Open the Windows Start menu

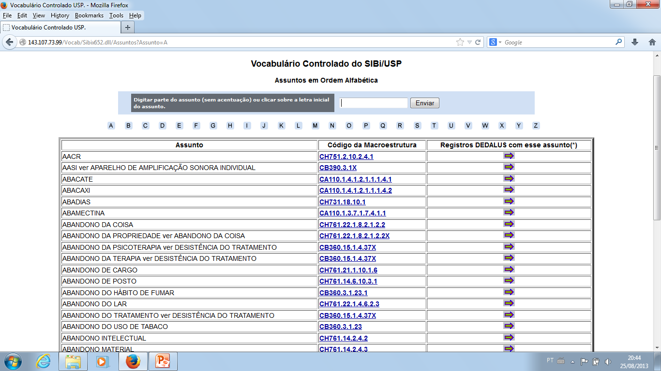14,361
